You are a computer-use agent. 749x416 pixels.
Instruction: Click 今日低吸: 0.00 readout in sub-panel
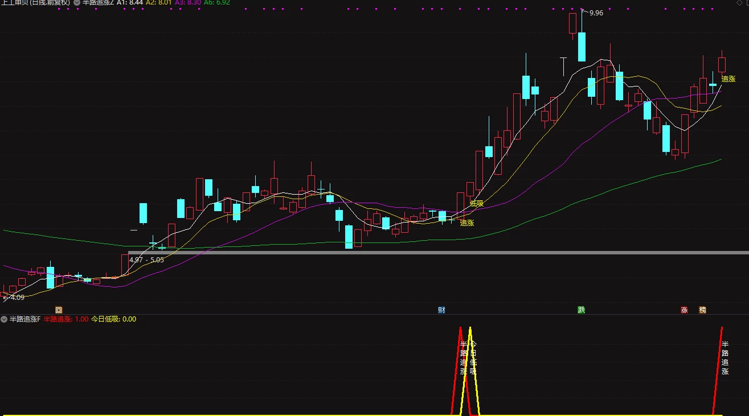(114, 319)
